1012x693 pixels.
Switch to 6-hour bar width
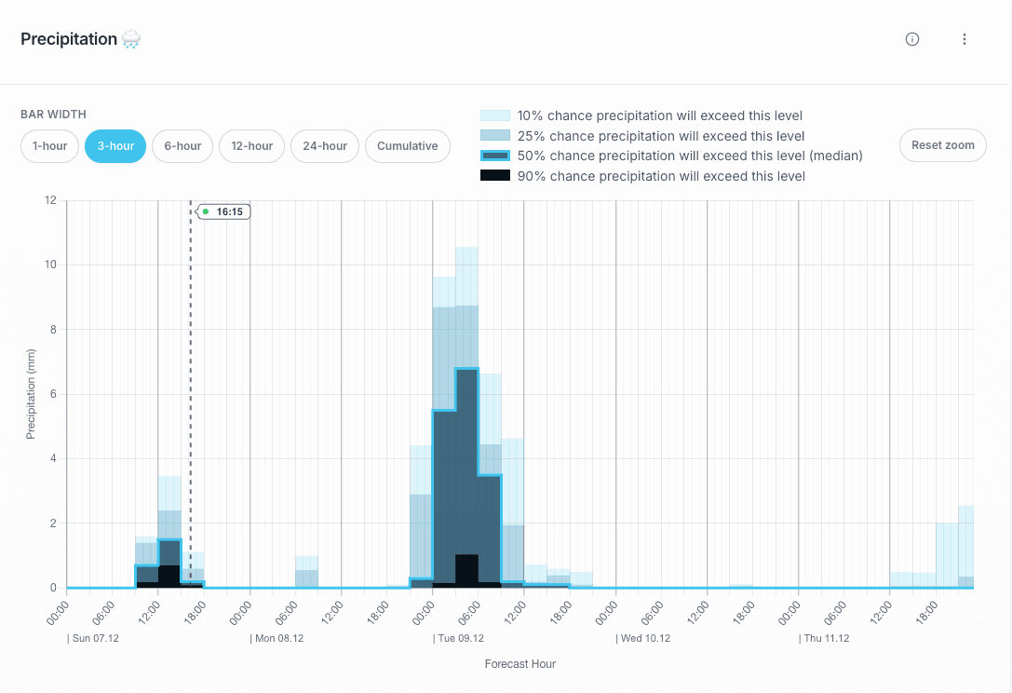[182, 145]
